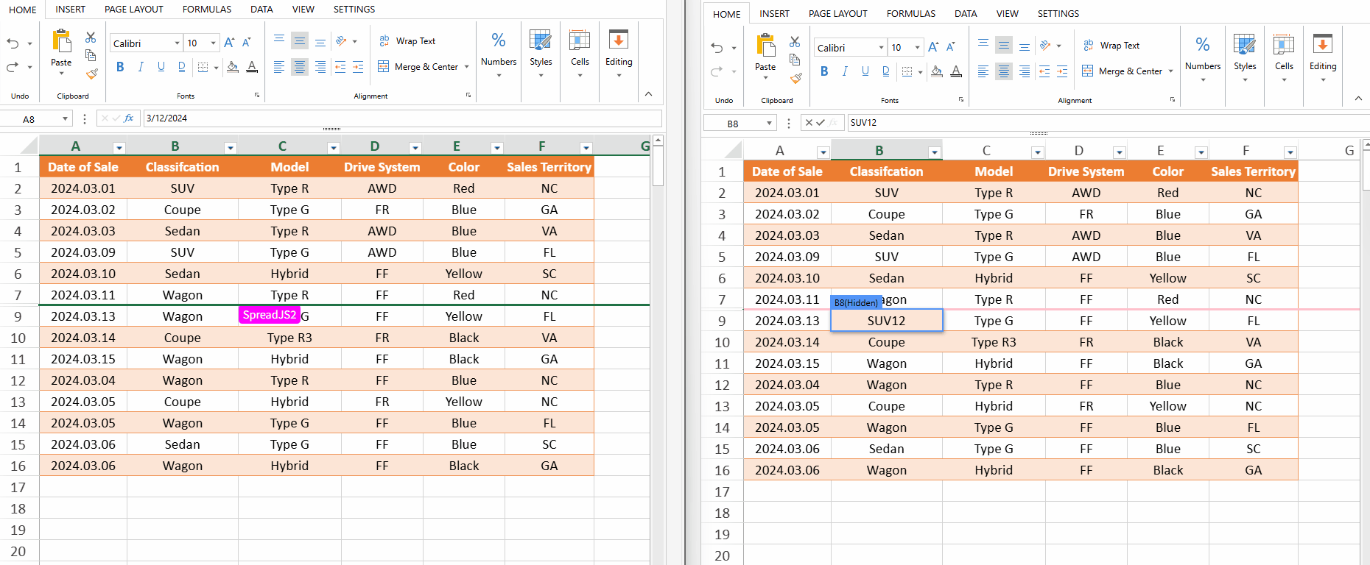
Task: Open PAGE LAYOUT tab in right pane
Action: 837,14
